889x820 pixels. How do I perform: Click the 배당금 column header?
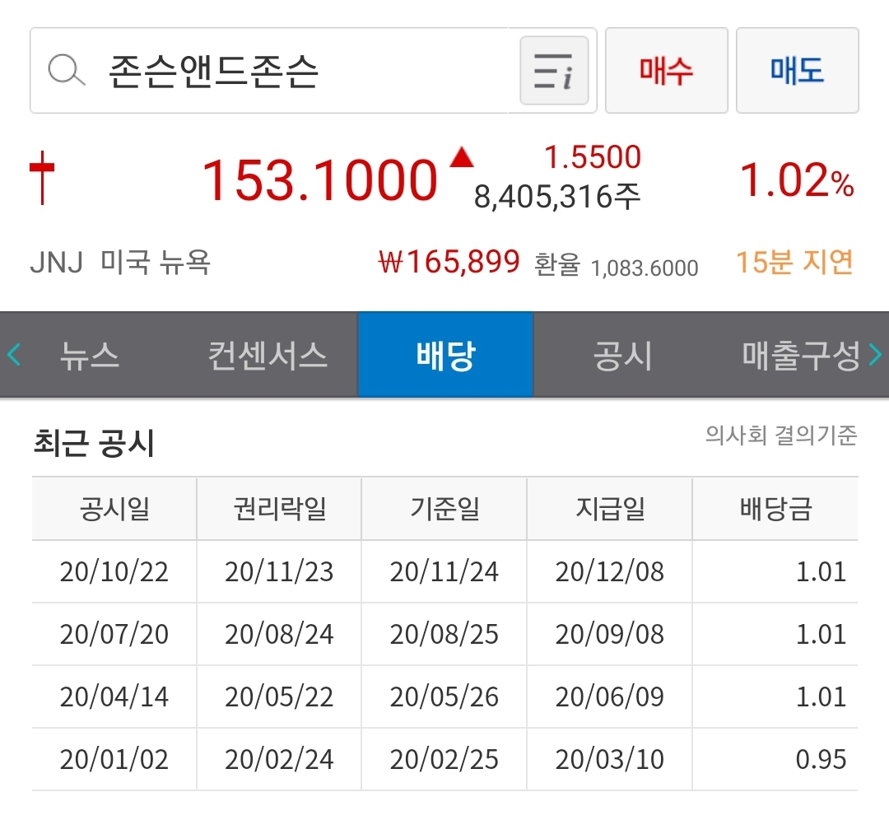[x=775, y=508]
